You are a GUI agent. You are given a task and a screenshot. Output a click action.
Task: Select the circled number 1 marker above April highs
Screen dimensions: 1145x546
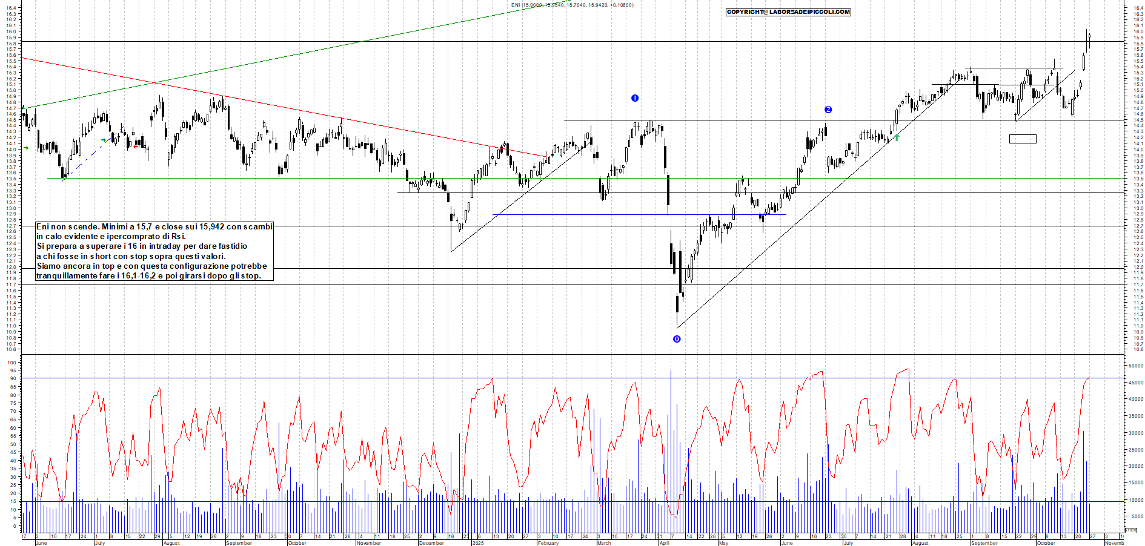[635, 99]
